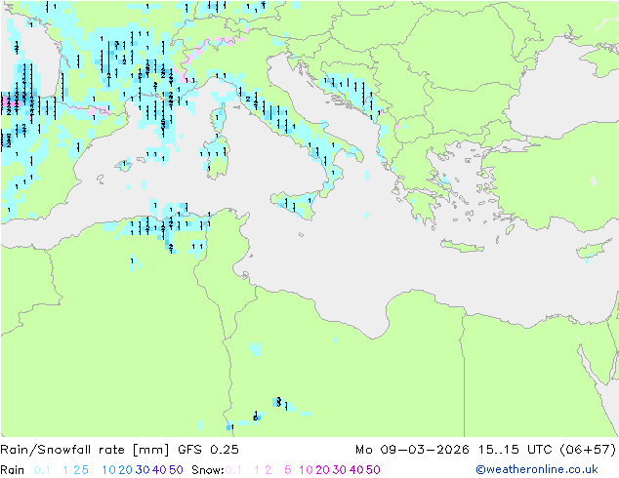Click the island of Crete on map
Screen dimensions: 619x478
click(x=463, y=246)
